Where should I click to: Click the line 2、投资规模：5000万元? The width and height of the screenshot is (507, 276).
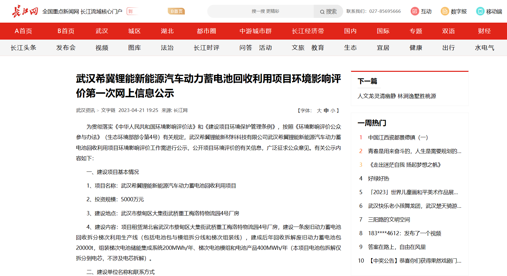(115, 199)
